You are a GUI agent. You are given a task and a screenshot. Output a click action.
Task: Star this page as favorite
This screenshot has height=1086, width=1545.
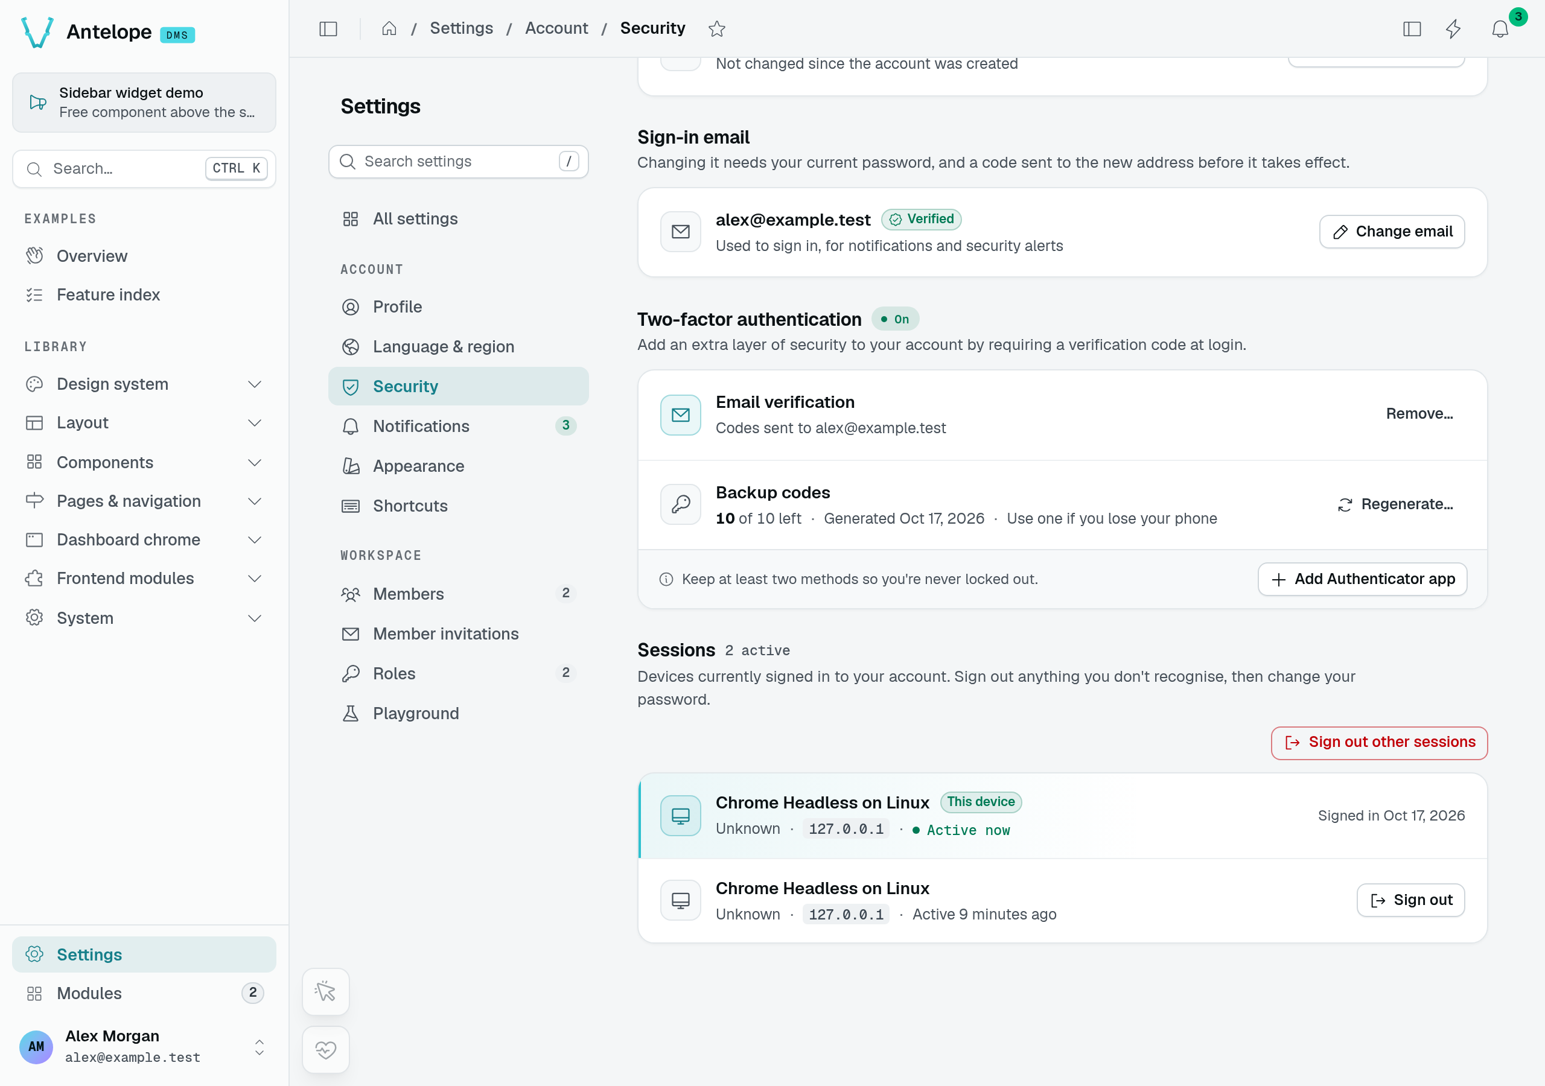716,28
